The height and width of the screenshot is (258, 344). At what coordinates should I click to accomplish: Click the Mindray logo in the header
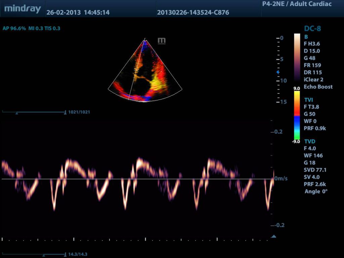point(23,9)
